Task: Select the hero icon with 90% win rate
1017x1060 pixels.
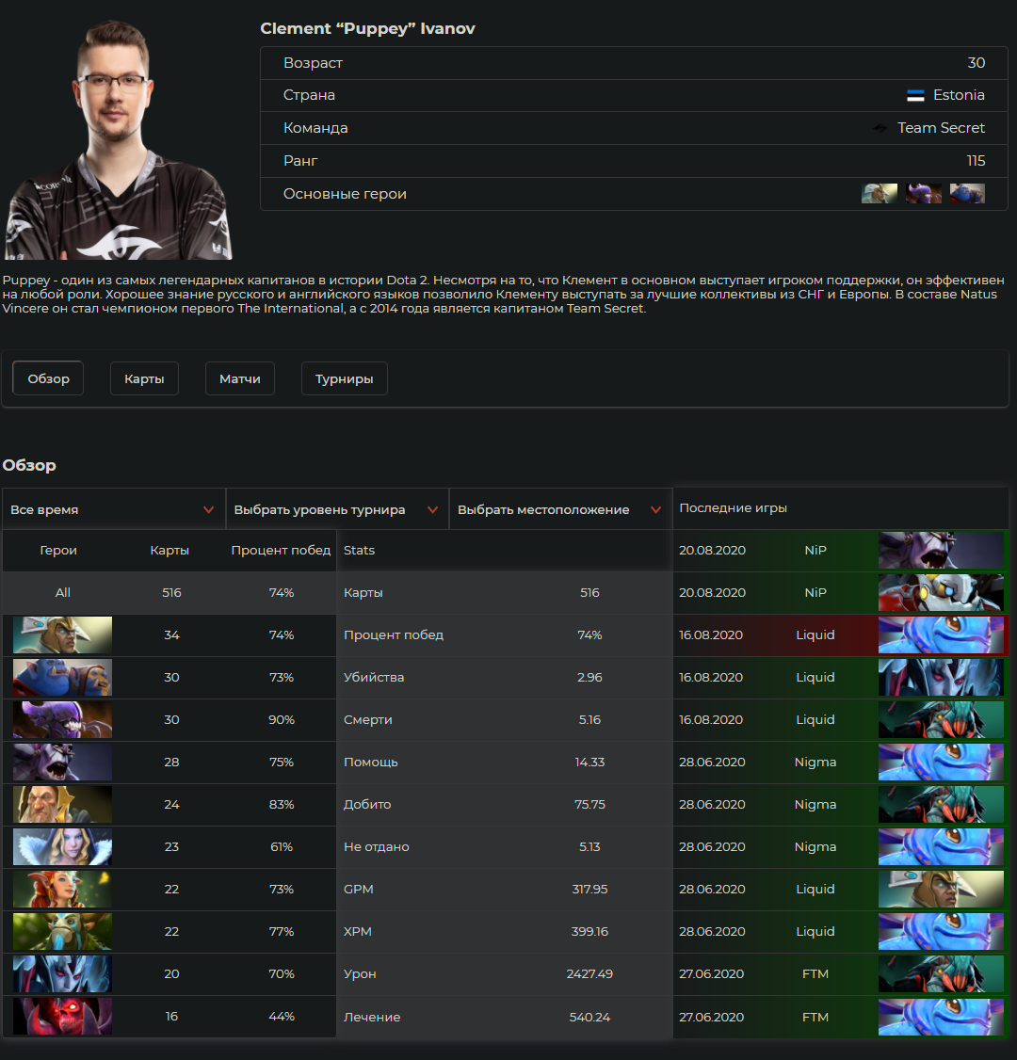Action: pyautogui.click(x=62, y=720)
